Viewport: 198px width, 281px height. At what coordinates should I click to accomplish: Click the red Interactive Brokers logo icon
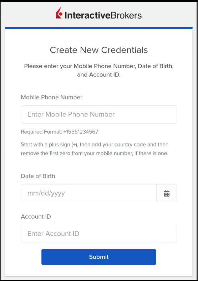click(59, 13)
